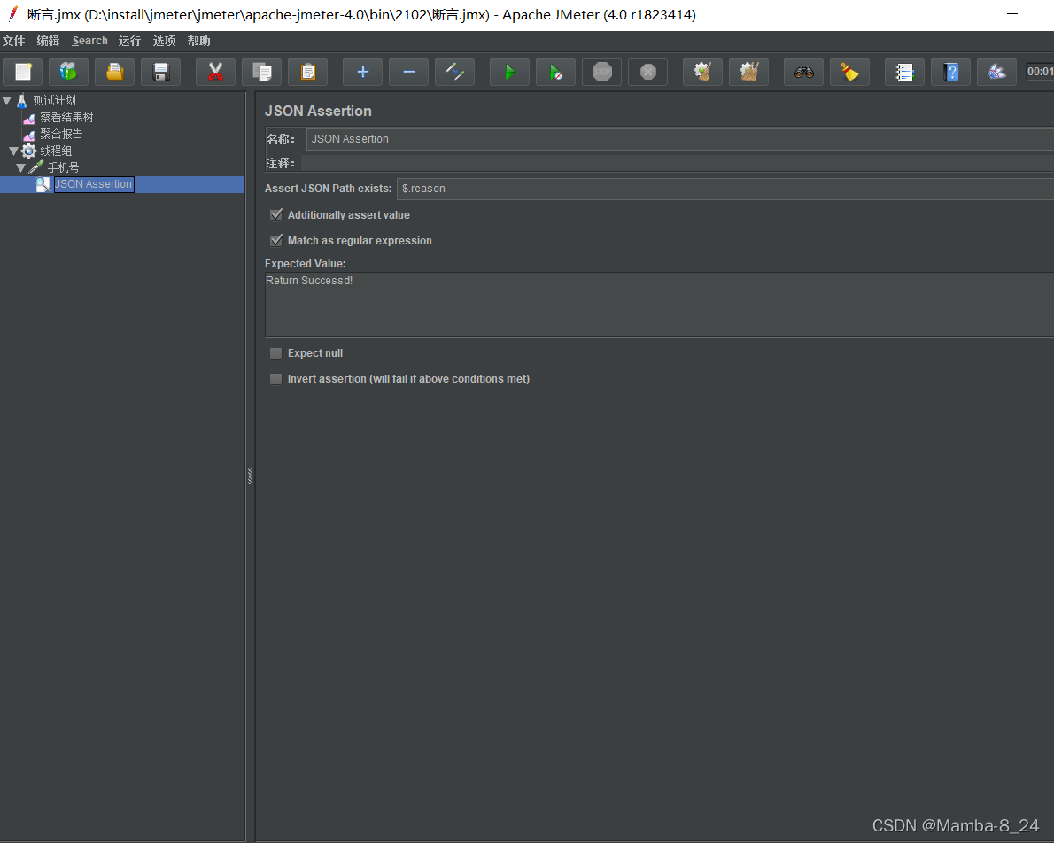The height and width of the screenshot is (843, 1054).
Task: Click the Copy toolbar icon
Action: coord(261,72)
